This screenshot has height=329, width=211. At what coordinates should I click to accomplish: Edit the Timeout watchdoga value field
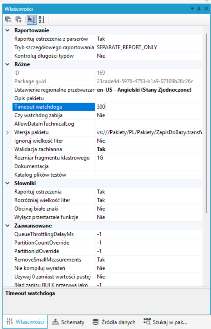(149, 107)
